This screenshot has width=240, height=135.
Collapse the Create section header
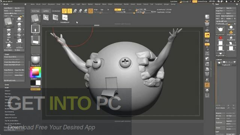click(7, 54)
